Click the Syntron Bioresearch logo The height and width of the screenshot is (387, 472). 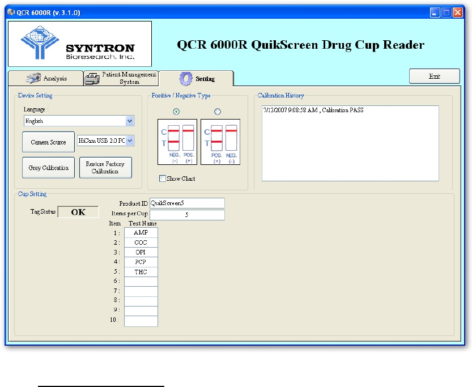80,44
